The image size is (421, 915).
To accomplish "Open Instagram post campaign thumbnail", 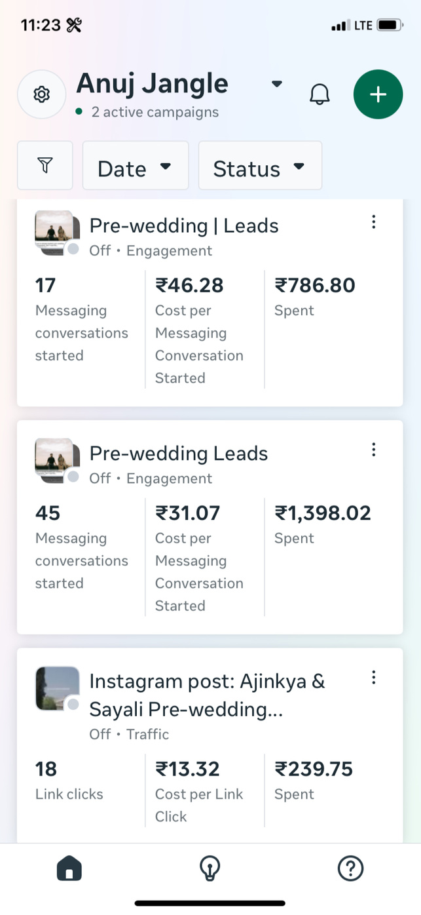I will click(57, 688).
